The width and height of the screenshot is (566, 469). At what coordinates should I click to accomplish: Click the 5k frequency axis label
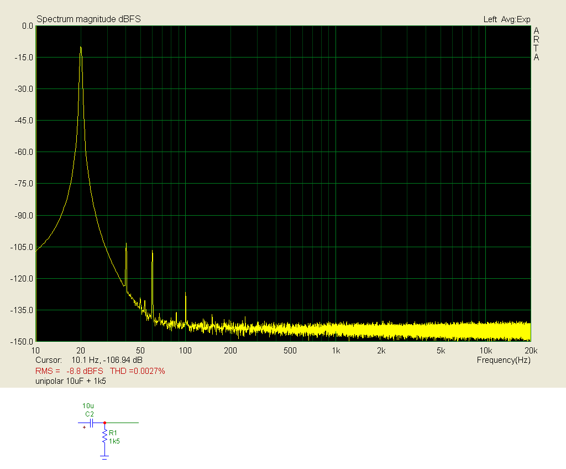pos(441,351)
